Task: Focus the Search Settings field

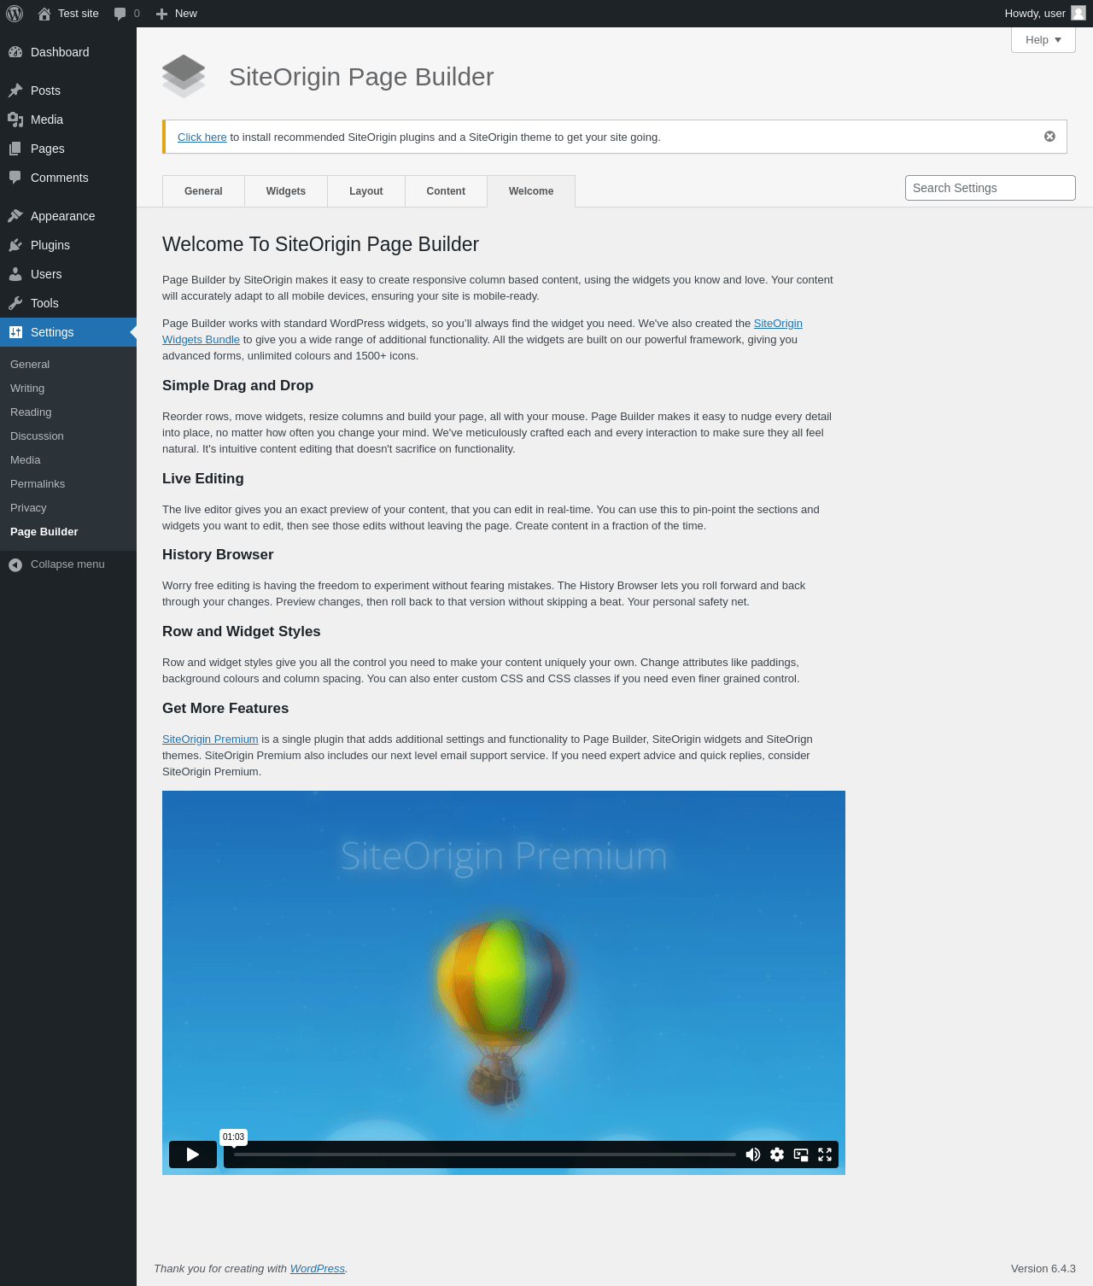Action: 991,188
